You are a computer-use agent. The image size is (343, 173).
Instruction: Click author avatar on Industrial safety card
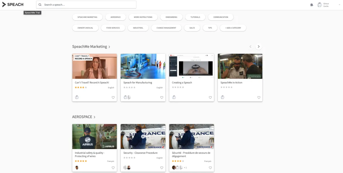(x=77, y=168)
